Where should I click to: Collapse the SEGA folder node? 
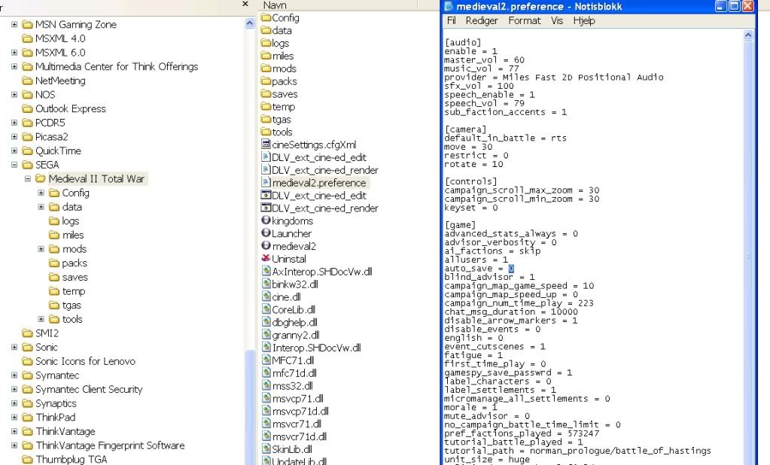[14, 165]
